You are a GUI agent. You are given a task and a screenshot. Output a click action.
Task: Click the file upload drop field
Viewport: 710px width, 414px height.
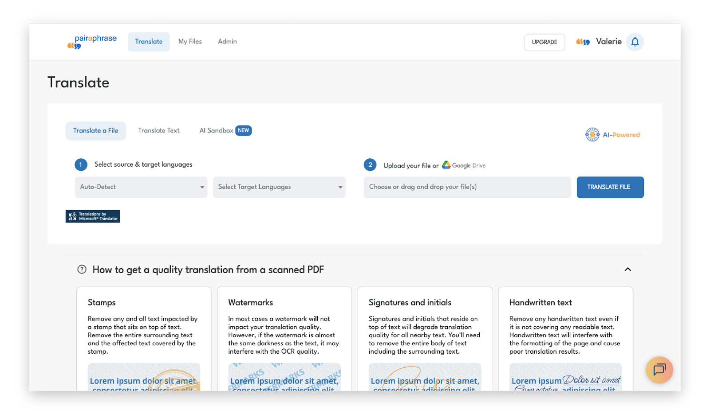(467, 187)
